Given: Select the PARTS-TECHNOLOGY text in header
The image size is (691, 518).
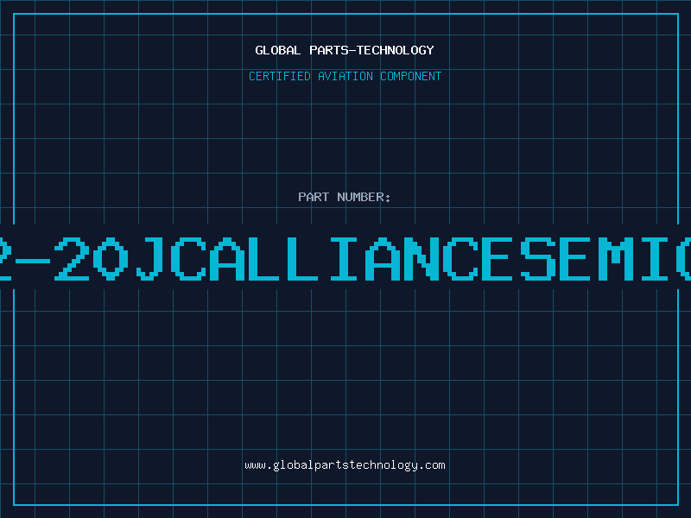Looking at the screenshot, I should click(x=371, y=50).
